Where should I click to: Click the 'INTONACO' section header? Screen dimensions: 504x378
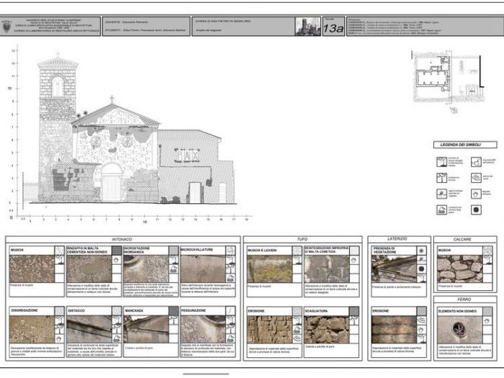click(x=122, y=240)
